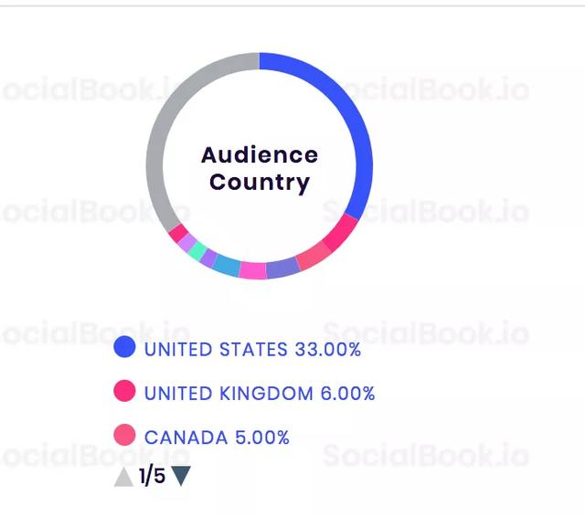Click the grayed-out up arrow in legend pager
The height and width of the screenshot is (517, 585).
[x=123, y=477]
